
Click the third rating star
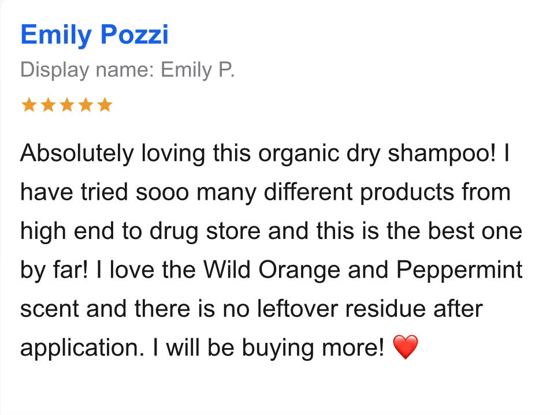[x=66, y=105]
